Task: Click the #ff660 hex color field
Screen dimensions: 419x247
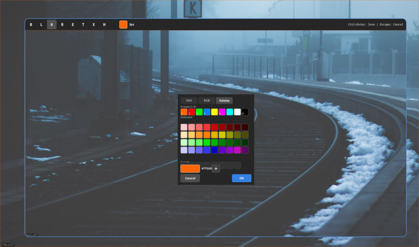Action: pos(206,169)
